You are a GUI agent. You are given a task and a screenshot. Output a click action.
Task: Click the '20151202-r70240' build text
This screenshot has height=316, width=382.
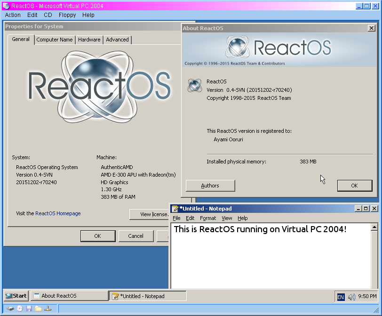[36, 182]
